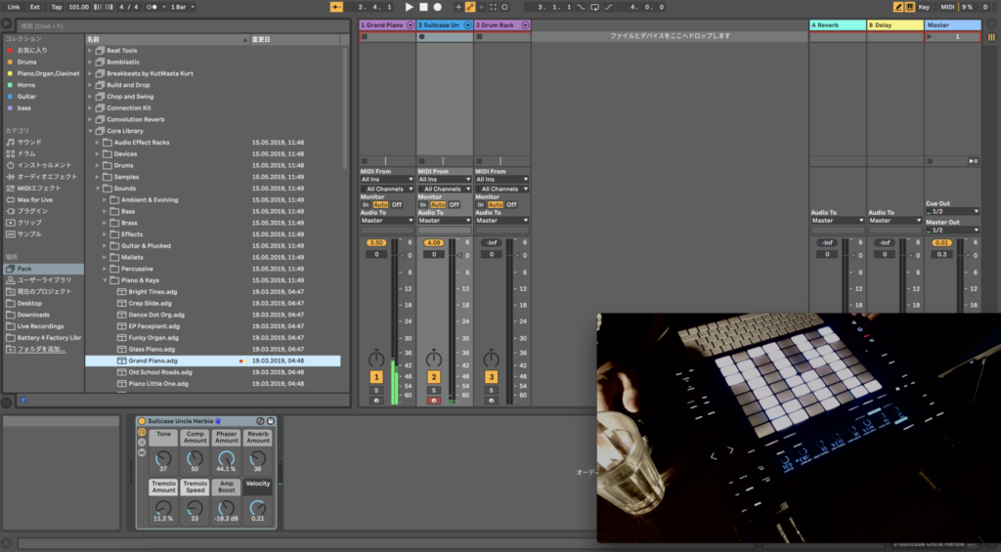Open the 1 Bar quantization dropdown
The height and width of the screenshot is (552, 1001).
click(181, 7)
